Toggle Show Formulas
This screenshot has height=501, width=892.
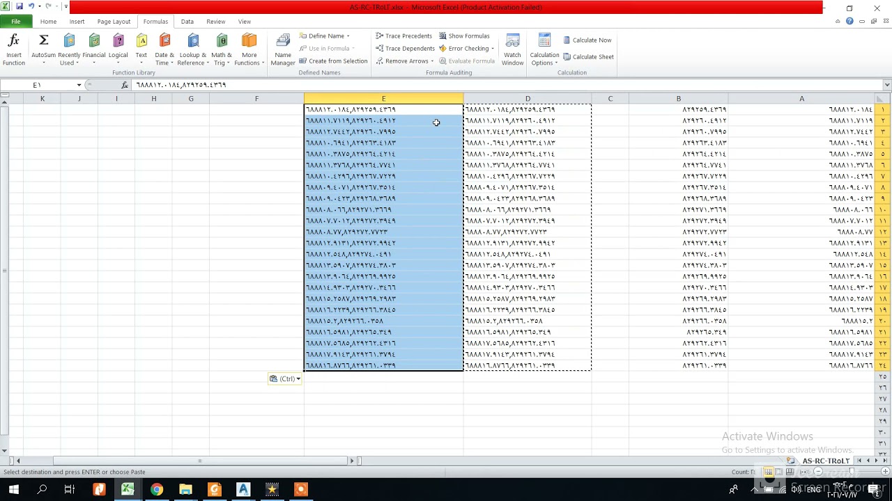coord(463,36)
